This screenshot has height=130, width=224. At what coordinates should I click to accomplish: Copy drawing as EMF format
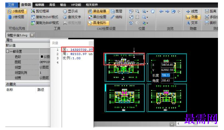45,17
